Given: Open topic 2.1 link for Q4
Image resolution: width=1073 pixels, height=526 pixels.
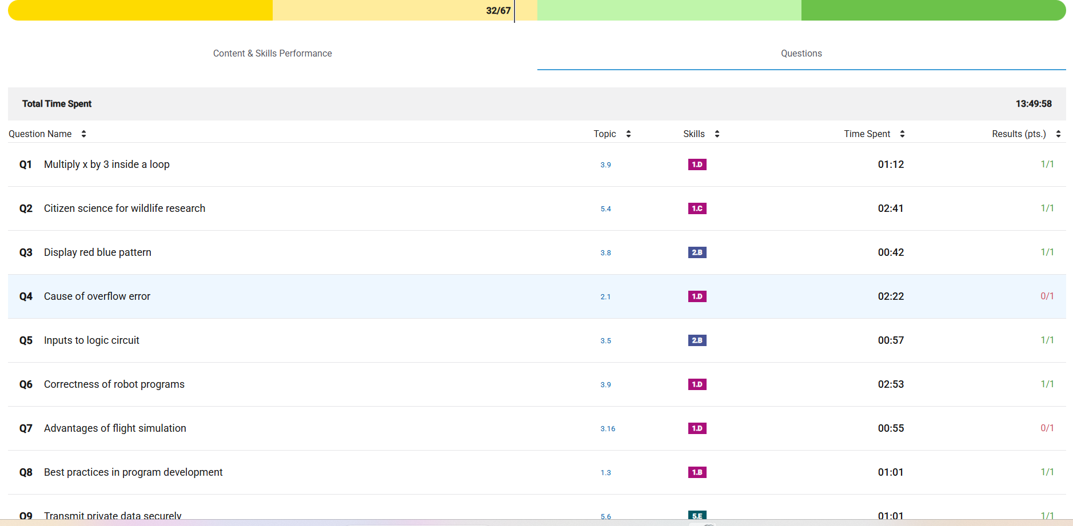Looking at the screenshot, I should (x=605, y=297).
